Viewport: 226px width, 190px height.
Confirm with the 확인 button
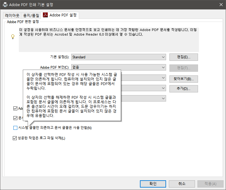[x=153, y=184]
